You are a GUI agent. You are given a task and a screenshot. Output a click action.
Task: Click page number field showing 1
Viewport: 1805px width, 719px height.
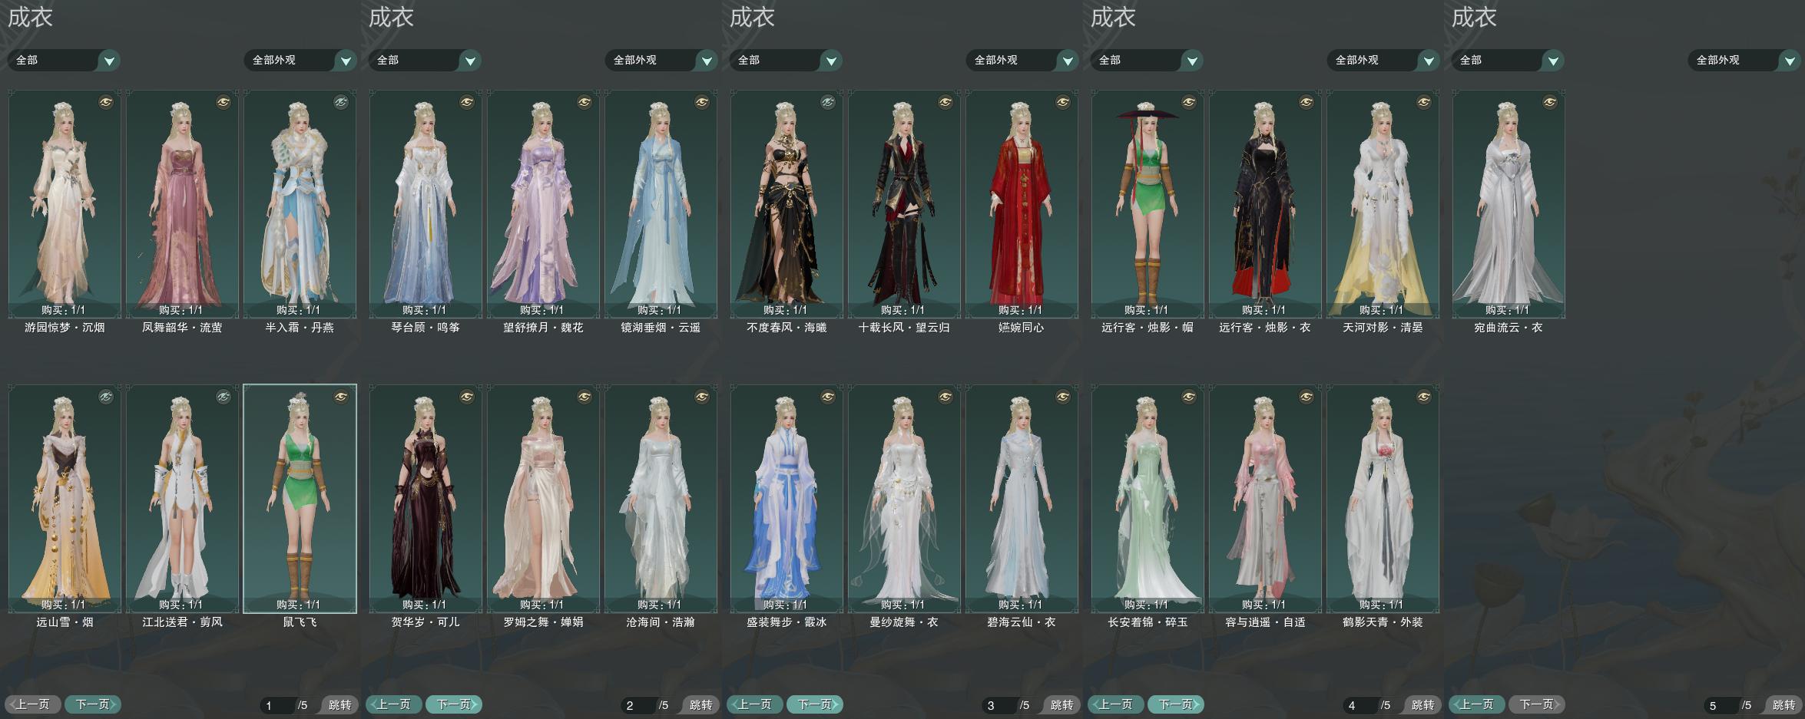pos(277,705)
